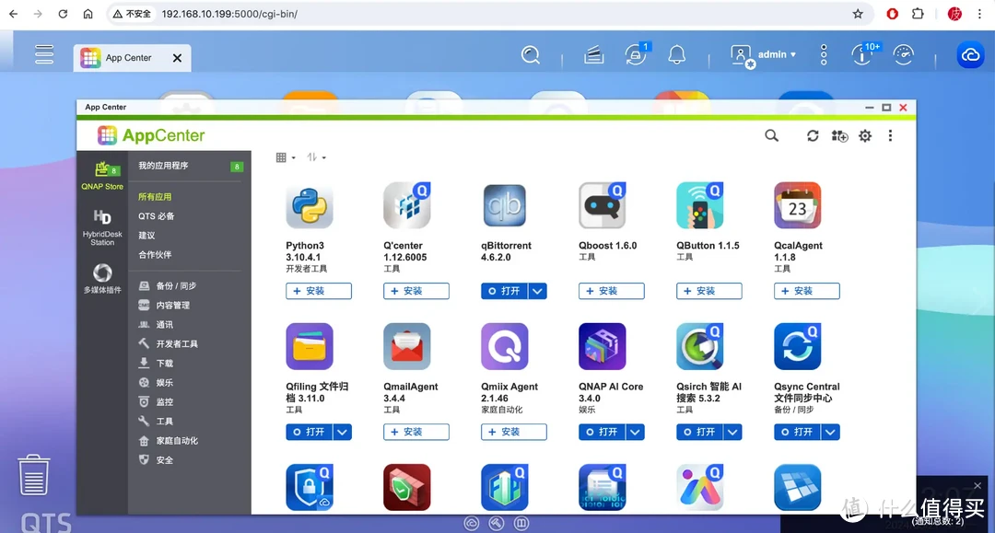Select 娱乐 category
This screenshot has height=533, width=995.
[x=156, y=383]
